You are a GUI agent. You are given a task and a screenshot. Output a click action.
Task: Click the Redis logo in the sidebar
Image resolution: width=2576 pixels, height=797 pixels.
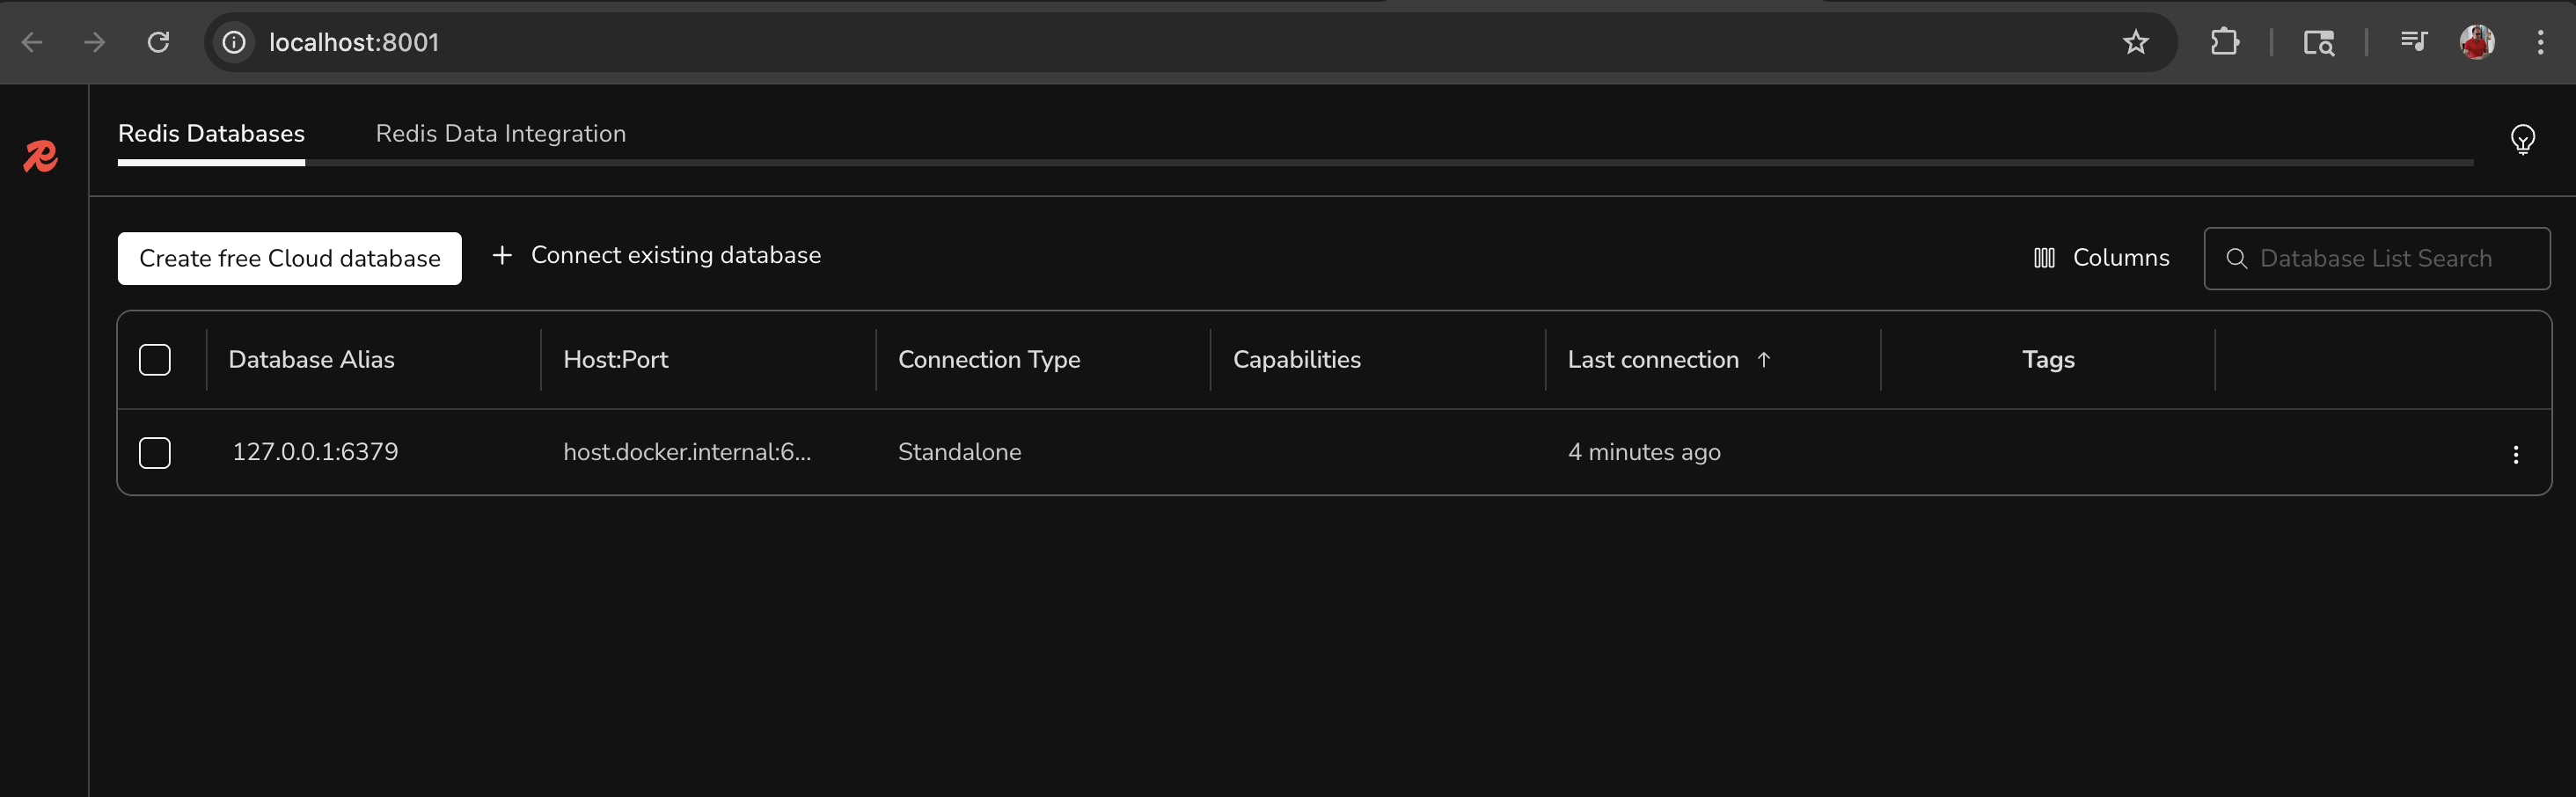(x=41, y=156)
